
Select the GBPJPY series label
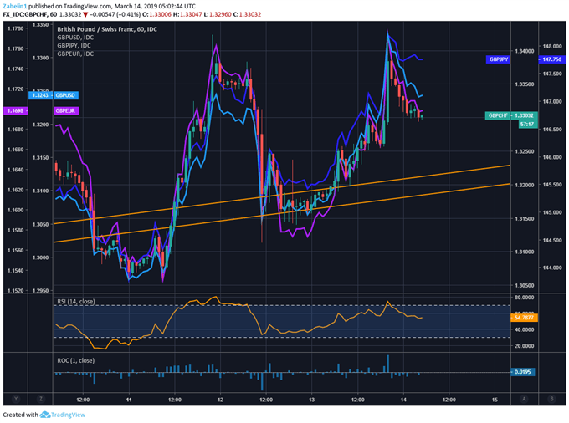coord(498,59)
